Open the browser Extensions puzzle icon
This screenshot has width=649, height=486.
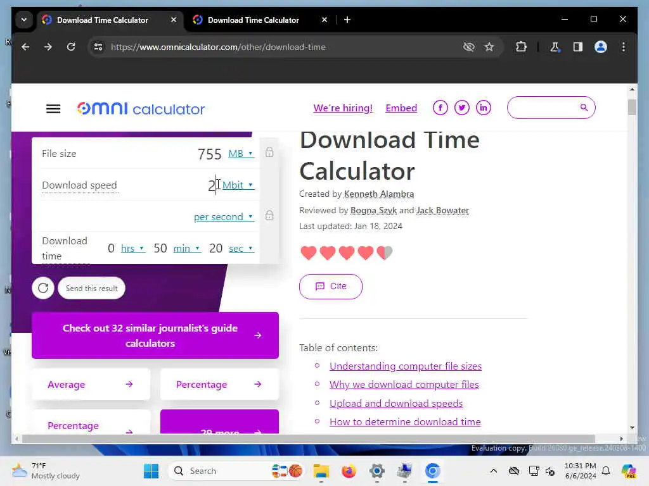tap(521, 47)
